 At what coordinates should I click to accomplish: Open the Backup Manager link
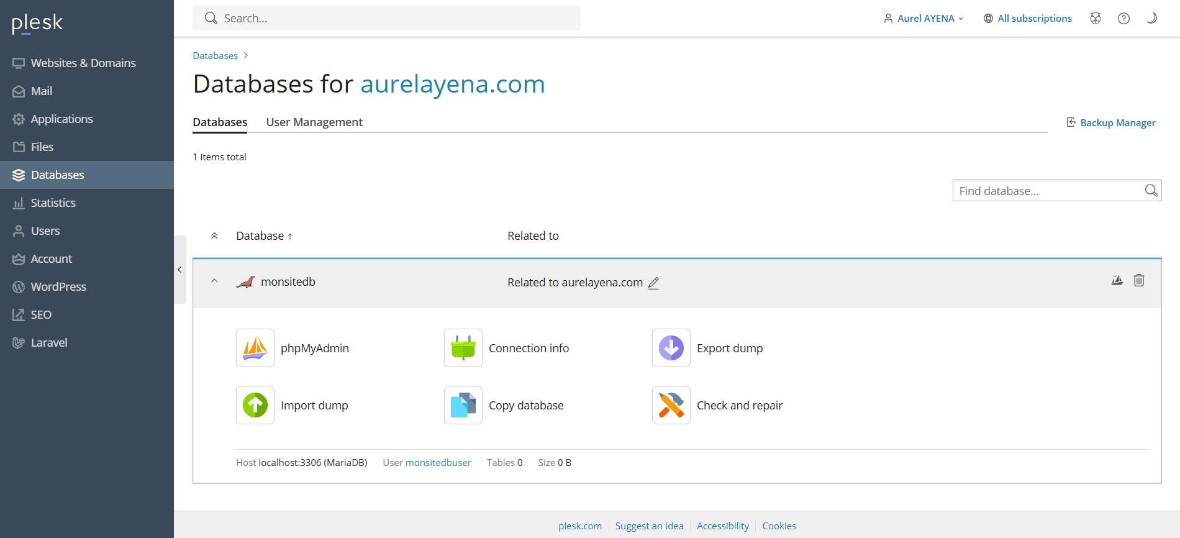pos(1117,123)
